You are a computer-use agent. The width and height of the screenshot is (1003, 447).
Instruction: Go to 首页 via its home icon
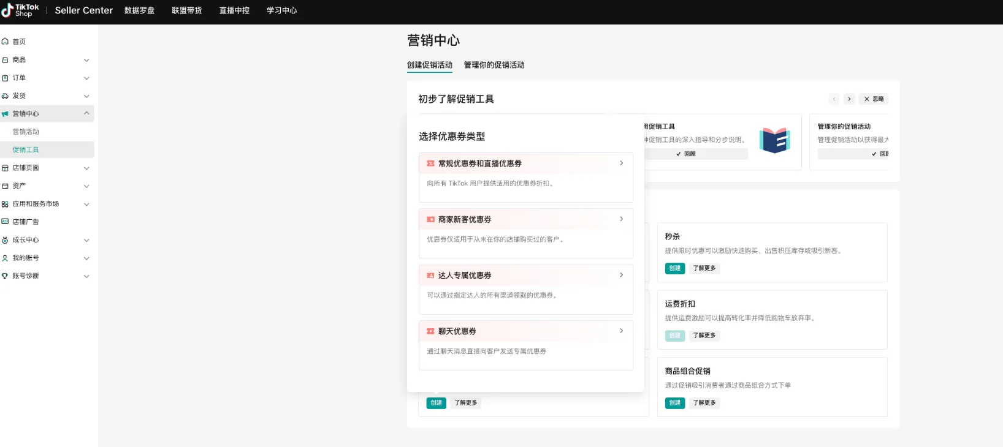point(5,42)
